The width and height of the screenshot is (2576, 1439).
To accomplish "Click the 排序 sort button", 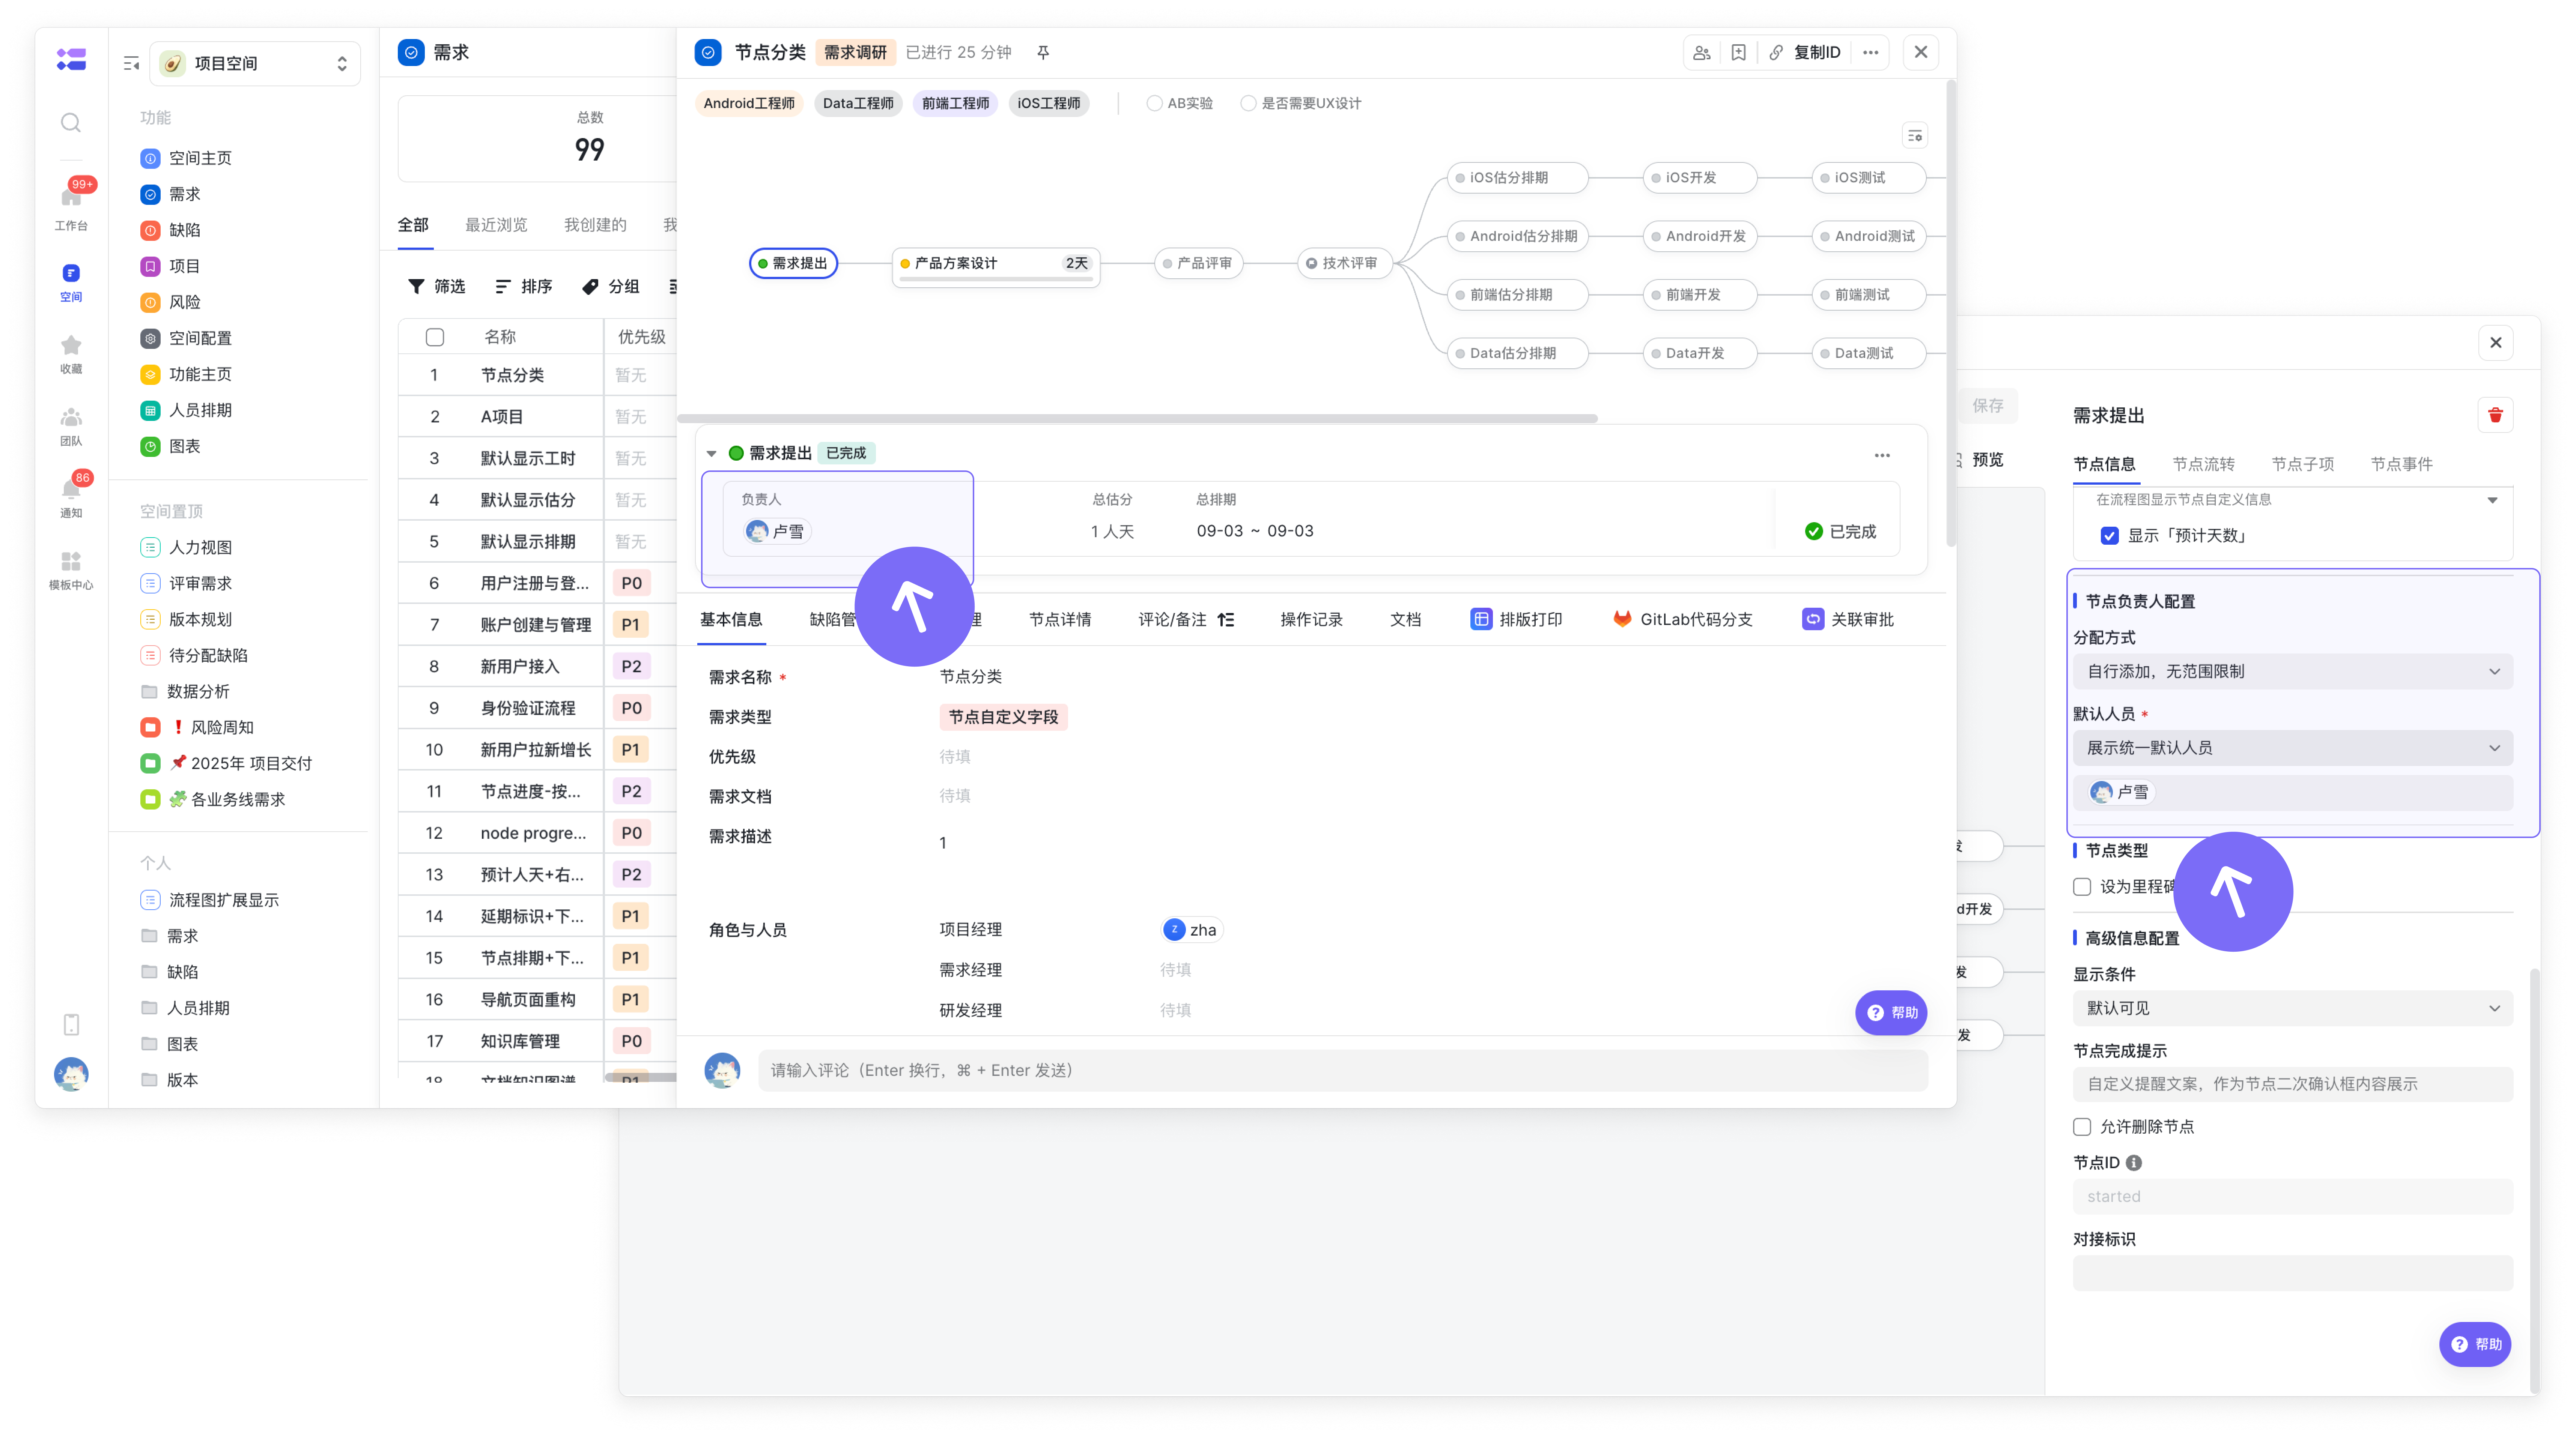I will coord(524,287).
